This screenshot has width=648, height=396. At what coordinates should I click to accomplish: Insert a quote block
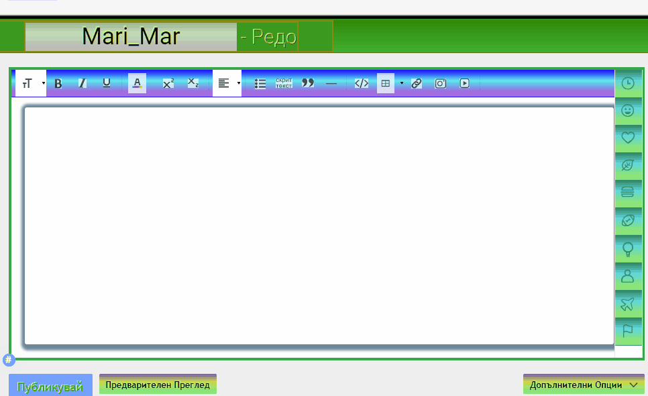pos(308,83)
